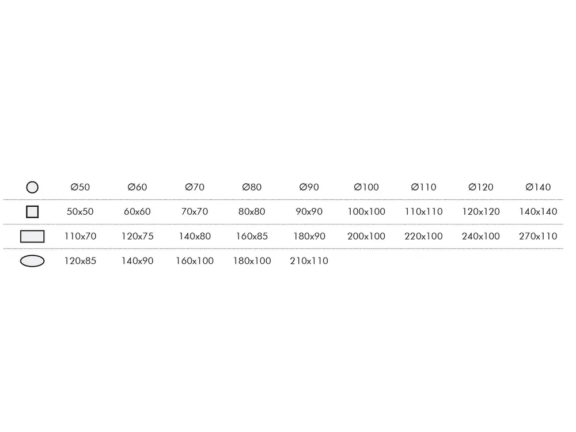Viewport: 576px width, 432px height.
Task: Choose the 200x100 rectangular size
Action: 366,236
